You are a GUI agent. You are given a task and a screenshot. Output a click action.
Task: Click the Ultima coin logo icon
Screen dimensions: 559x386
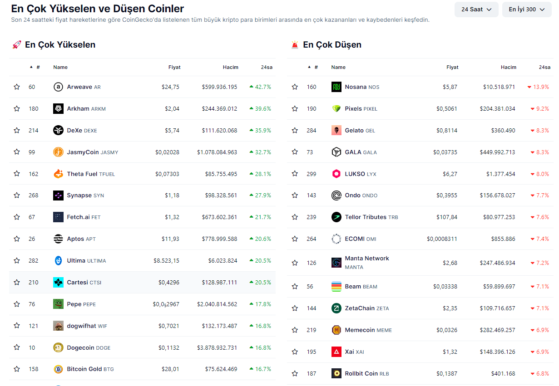click(58, 260)
